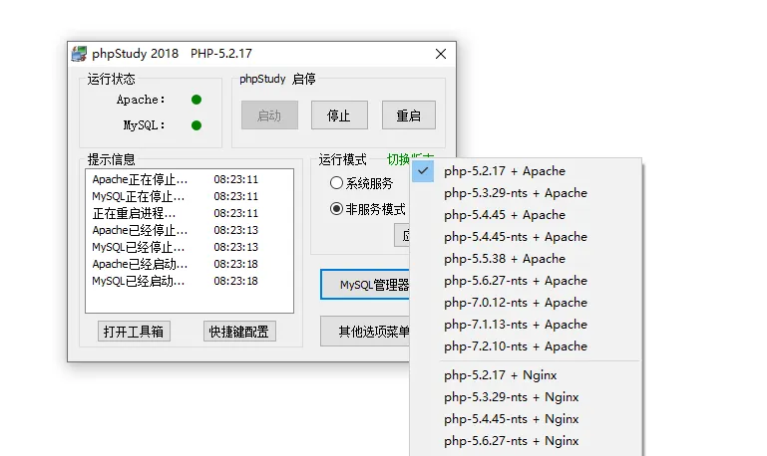Click the partially hidden button under 非服务模式
The image size is (767, 456).
click(402, 235)
